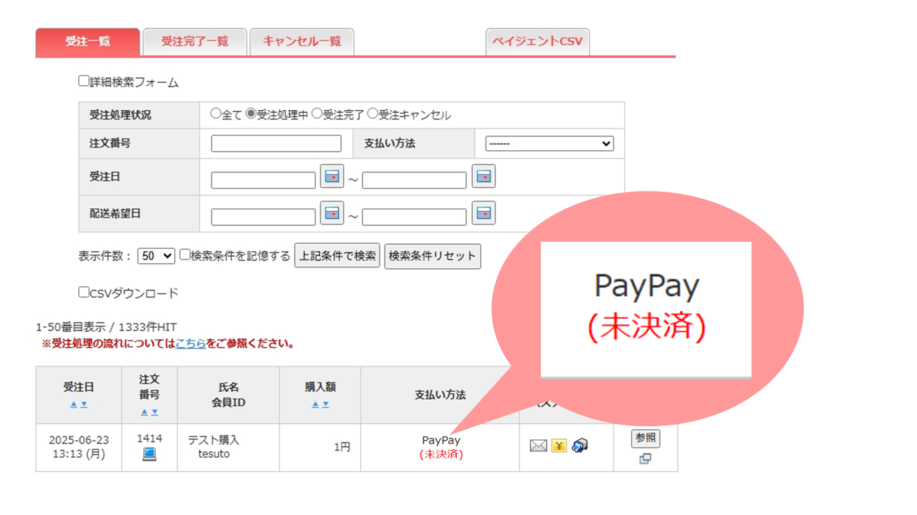The image size is (917, 515).
Task: Click the yen payment status icon
Action: tap(559, 446)
